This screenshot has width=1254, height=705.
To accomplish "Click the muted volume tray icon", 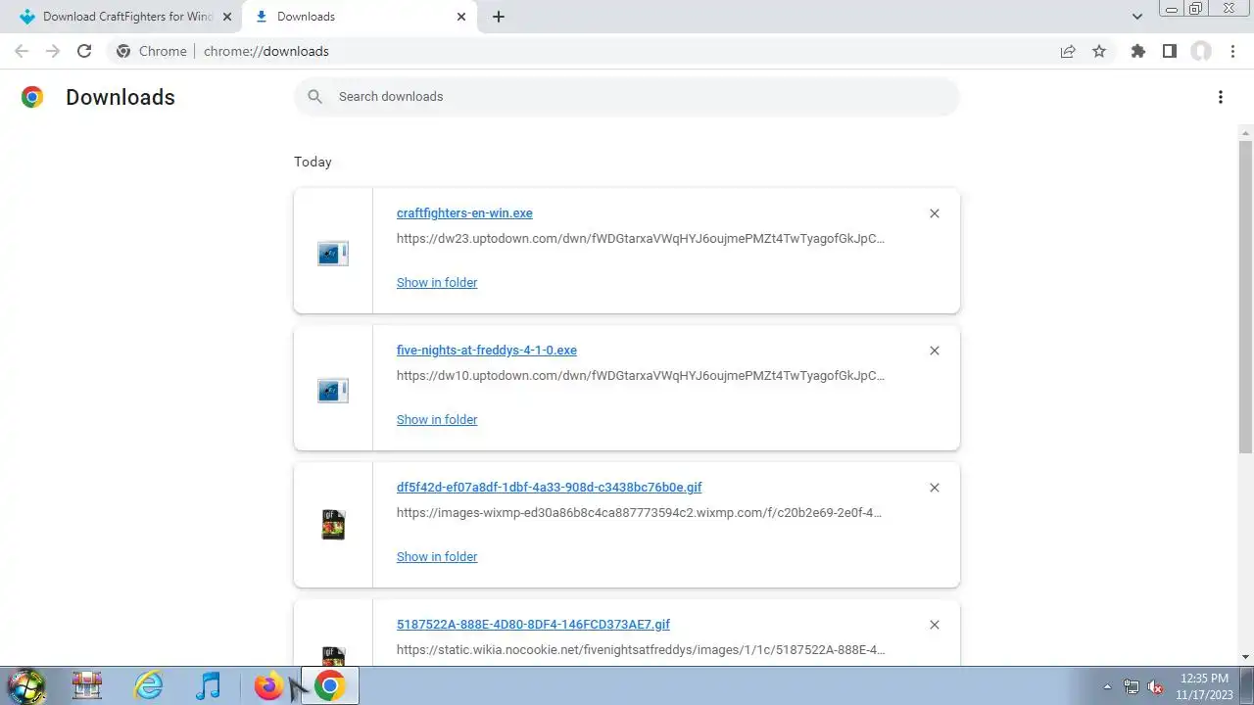I will tap(1156, 686).
